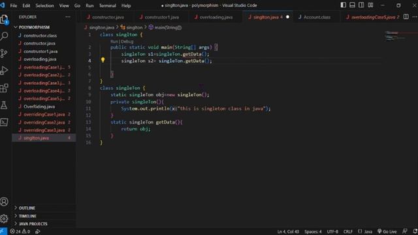
Task: Toggle the primary side bar
Action: coord(343,5)
